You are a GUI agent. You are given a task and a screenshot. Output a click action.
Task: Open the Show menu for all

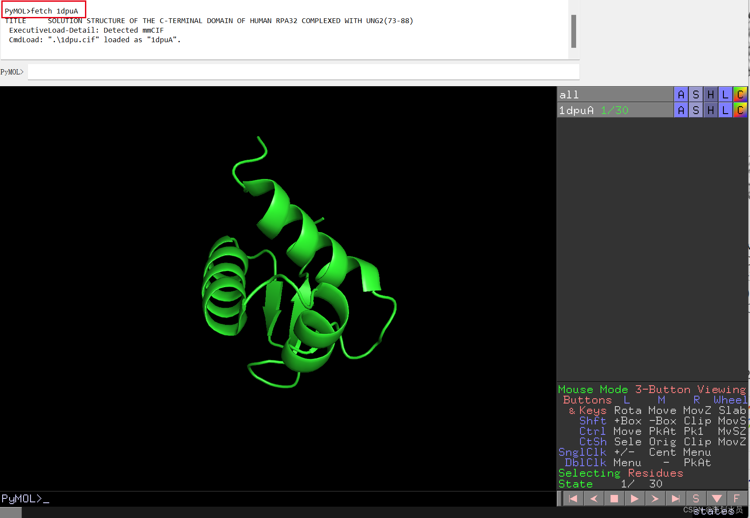tap(696, 94)
